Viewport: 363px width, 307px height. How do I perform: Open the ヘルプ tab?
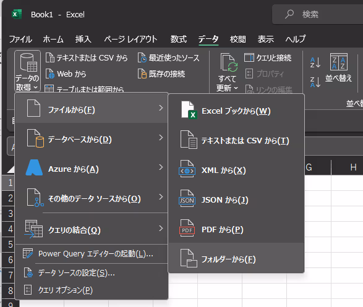[296, 39]
